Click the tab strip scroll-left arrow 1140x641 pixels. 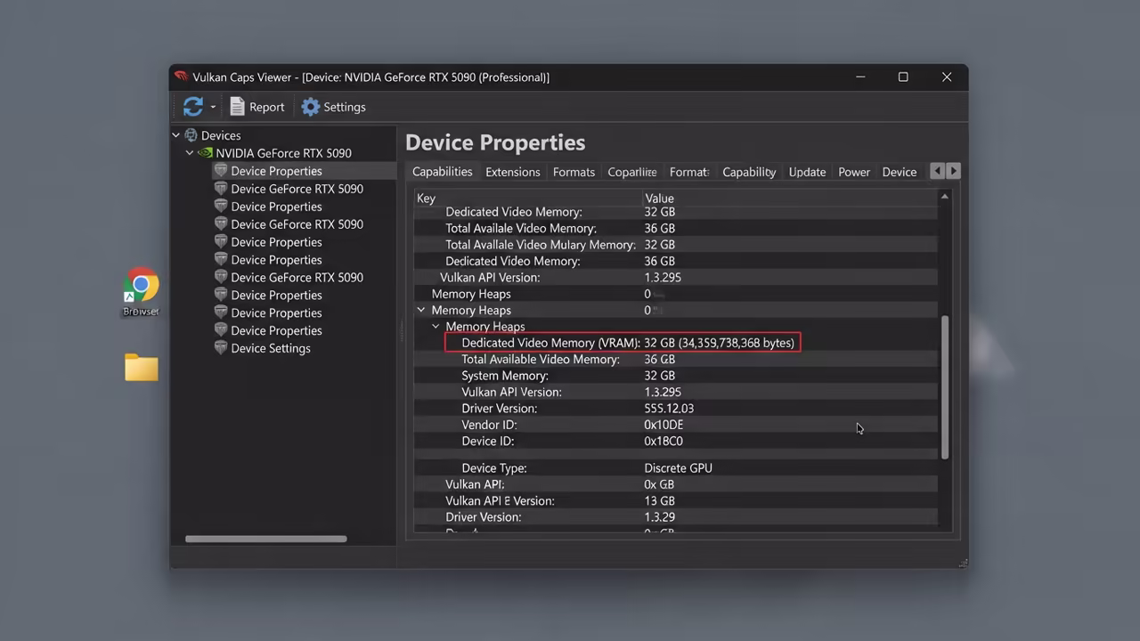click(x=937, y=171)
